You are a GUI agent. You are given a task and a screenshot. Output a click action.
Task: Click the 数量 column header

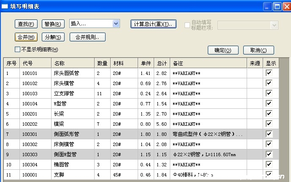[103, 63]
